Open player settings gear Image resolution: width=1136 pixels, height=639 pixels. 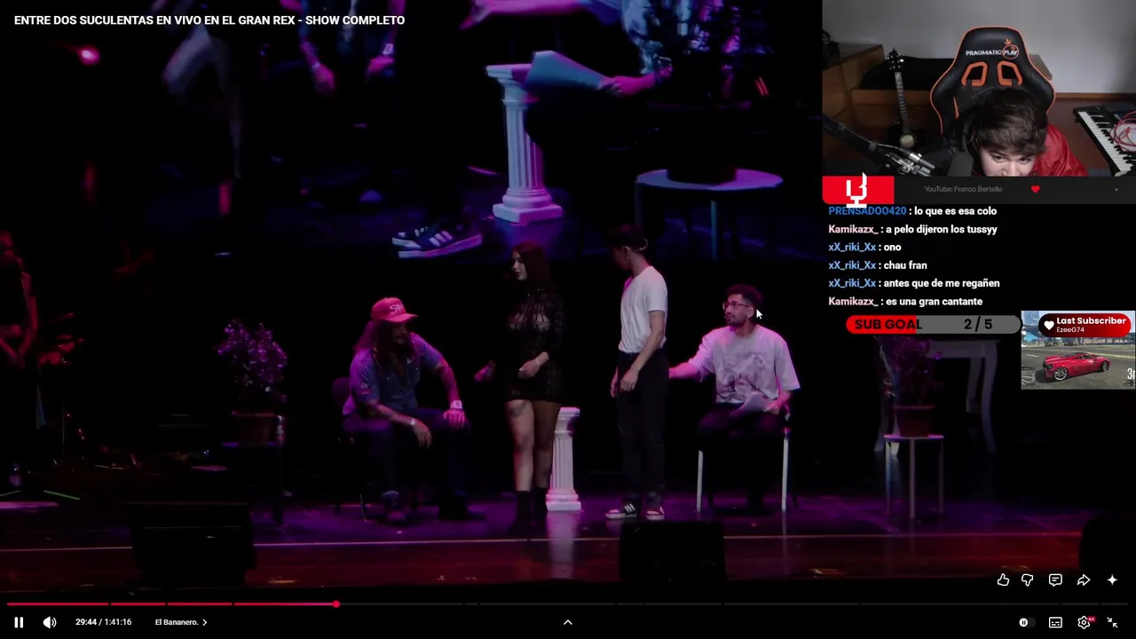coord(1084,622)
